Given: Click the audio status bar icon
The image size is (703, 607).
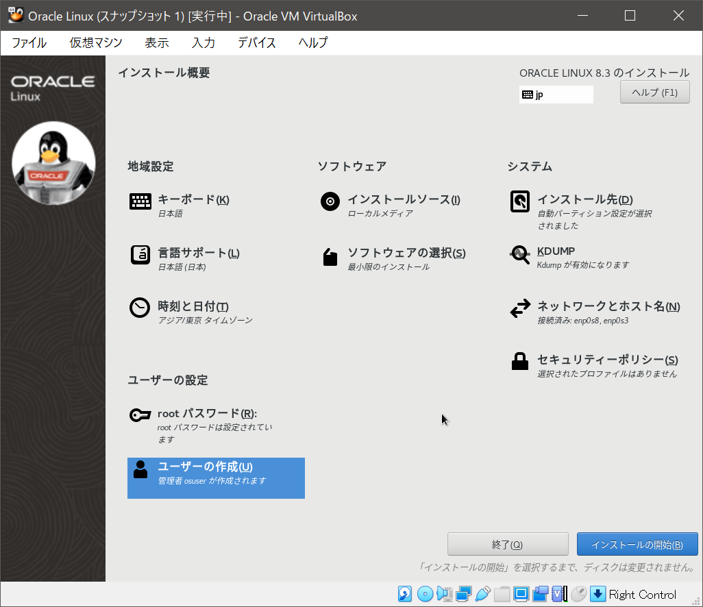Looking at the screenshot, I should coord(444,594).
